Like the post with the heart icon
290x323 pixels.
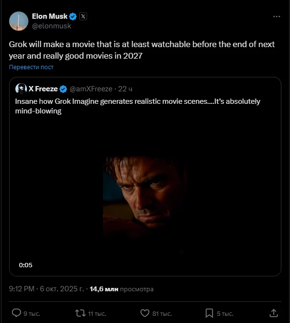coord(145,313)
